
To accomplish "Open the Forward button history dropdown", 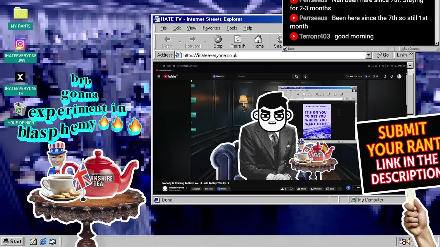I will (205, 42).
